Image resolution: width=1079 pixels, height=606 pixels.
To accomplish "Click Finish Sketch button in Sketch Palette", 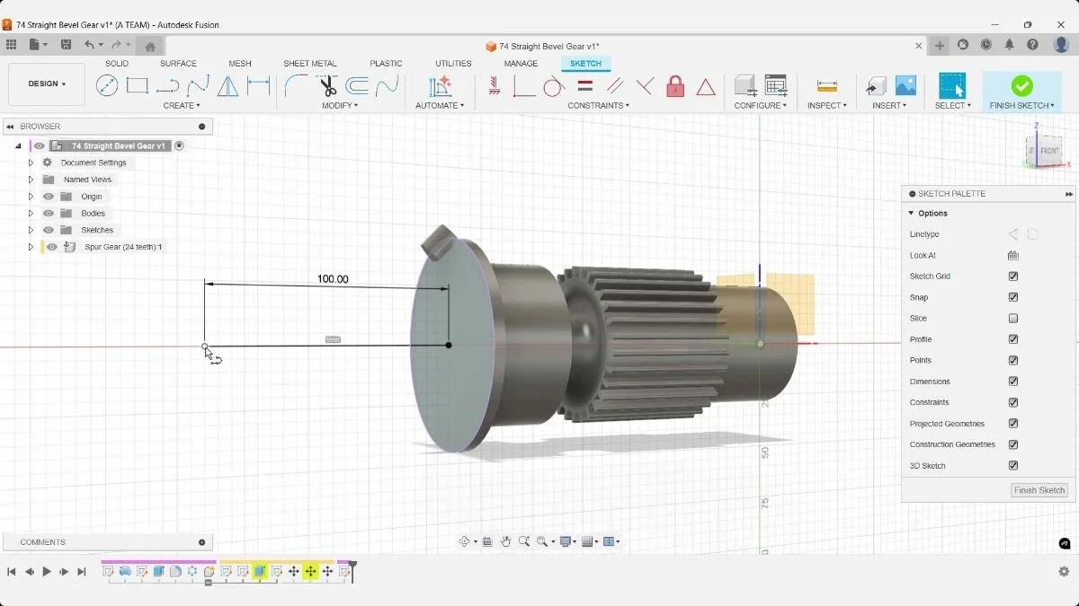I will (1039, 490).
